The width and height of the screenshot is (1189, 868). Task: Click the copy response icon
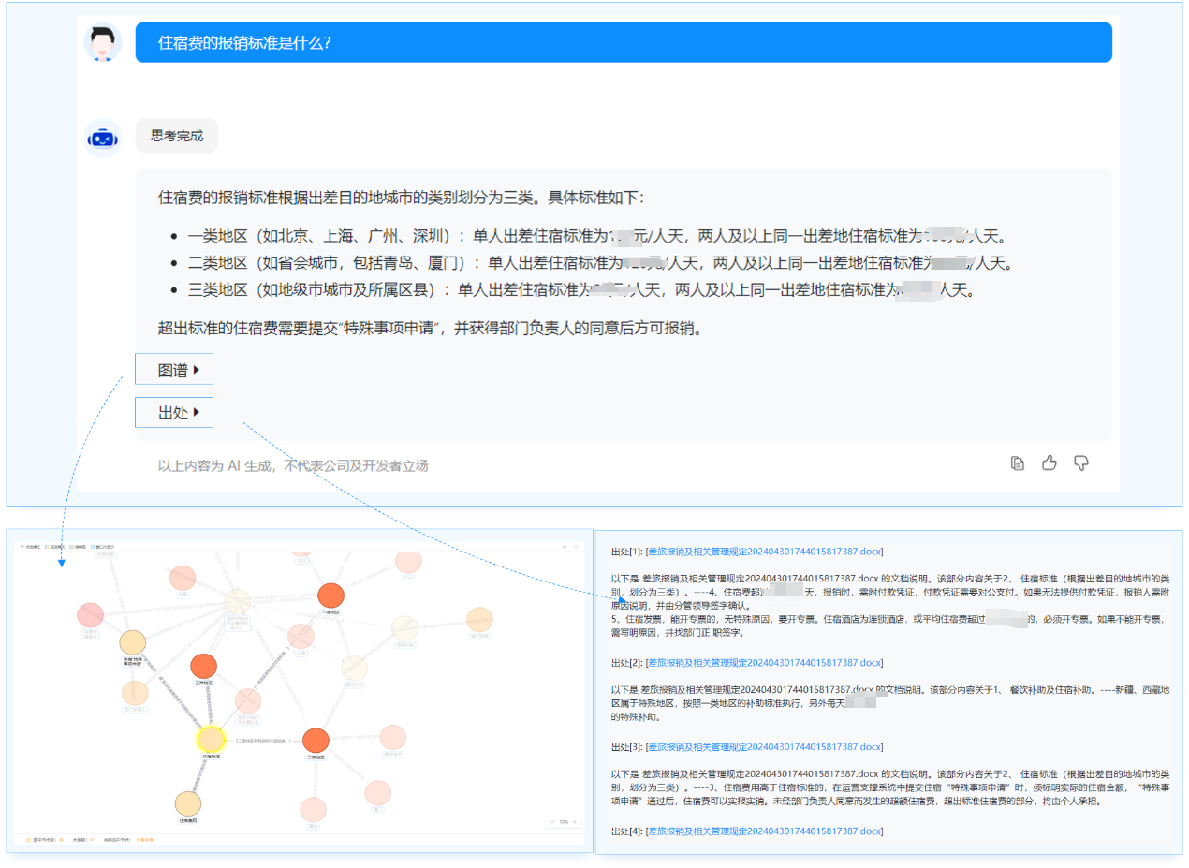click(x=1017, y=463)
